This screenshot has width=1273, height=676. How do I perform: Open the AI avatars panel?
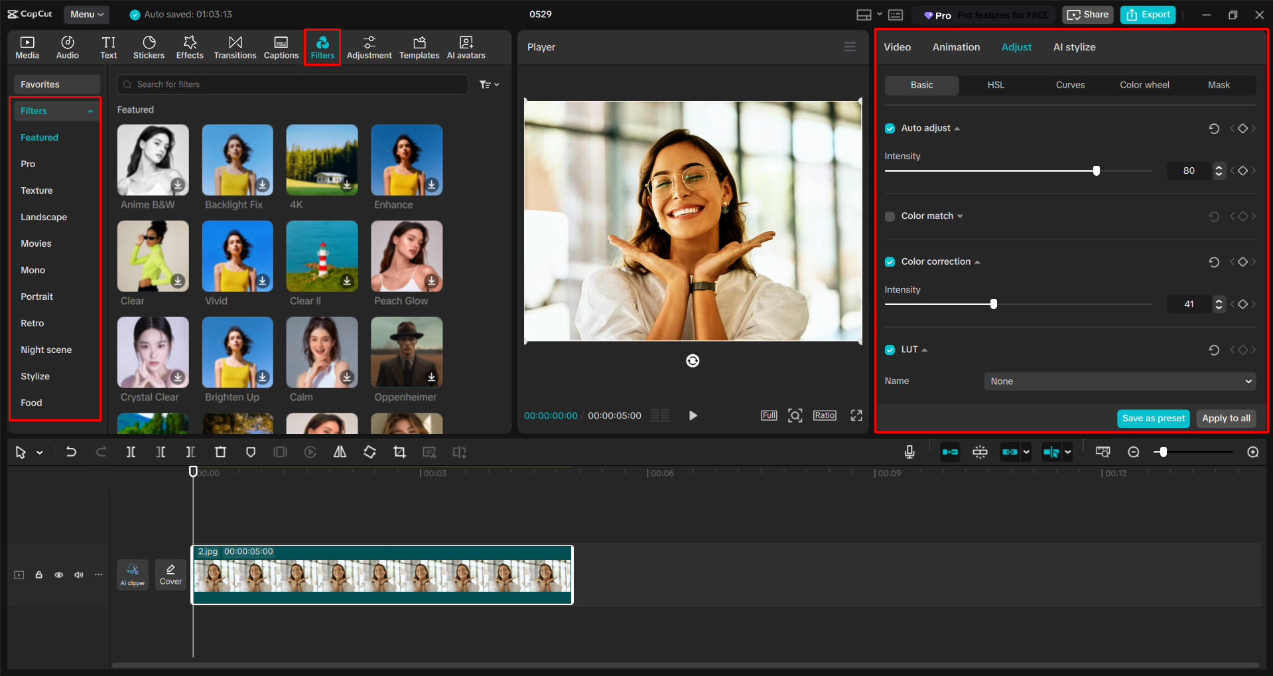pyautogui.click(x=465, y=46)
